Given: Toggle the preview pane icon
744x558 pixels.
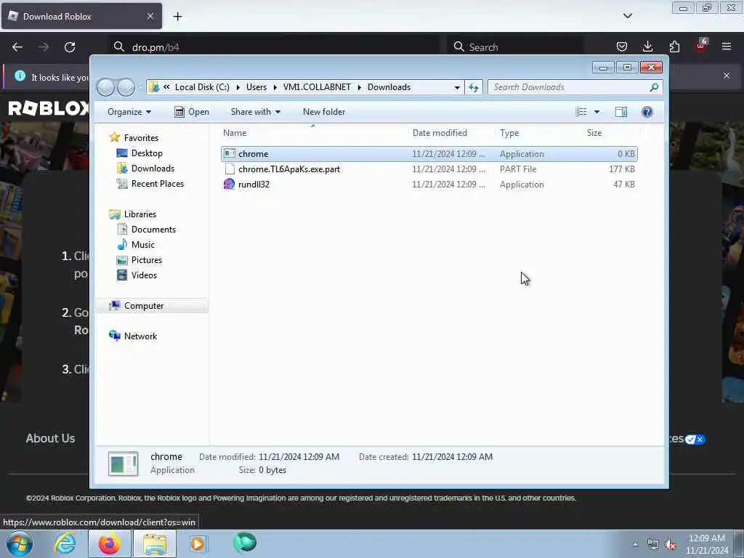Looking at the screenshot, I should (621, 112).
